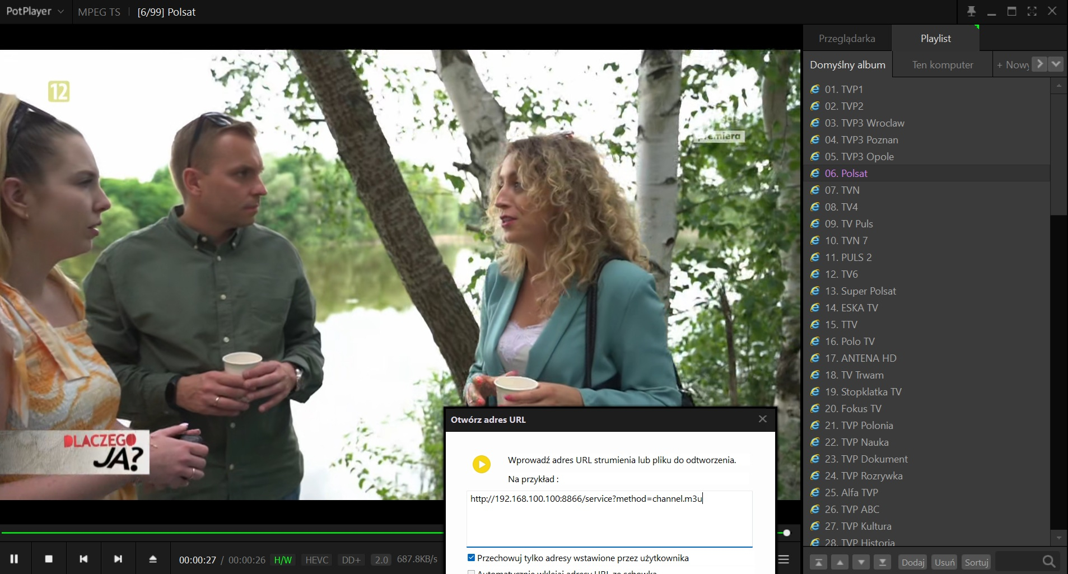
Task: Click the IE icon beside 10. TVN 7
Action: click(x=815, y=240)
